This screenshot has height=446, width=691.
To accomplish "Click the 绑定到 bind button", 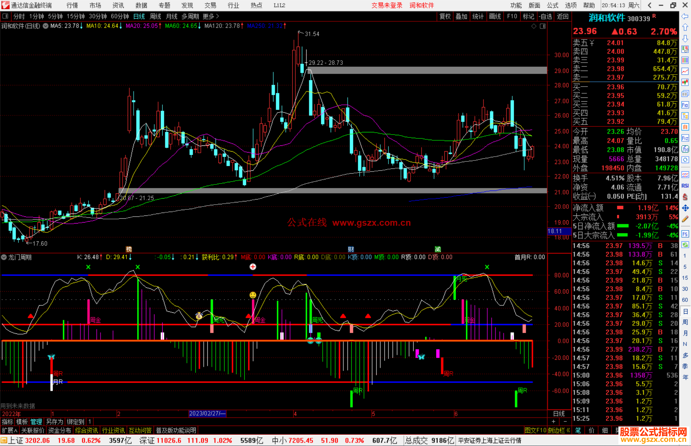I will (x=75, y=422).
